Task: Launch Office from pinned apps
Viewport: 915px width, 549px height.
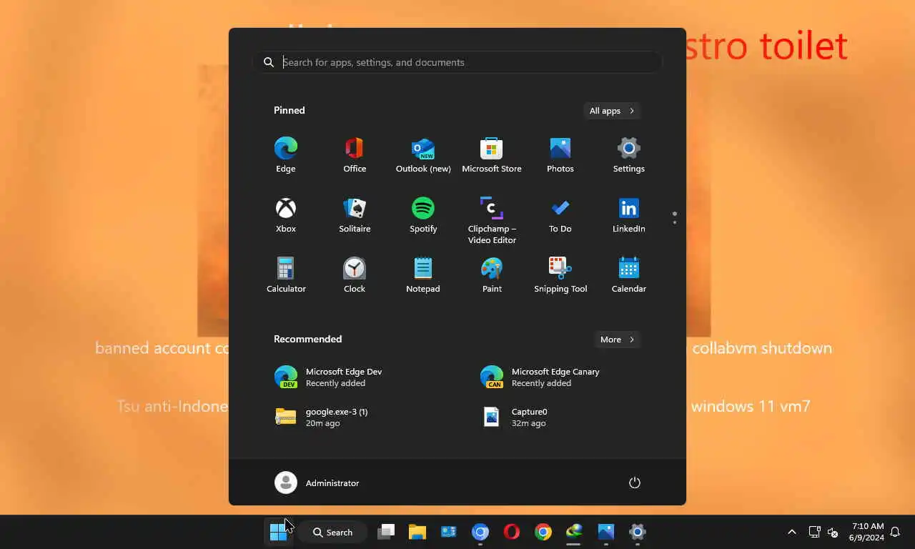Action: point(355,155)
